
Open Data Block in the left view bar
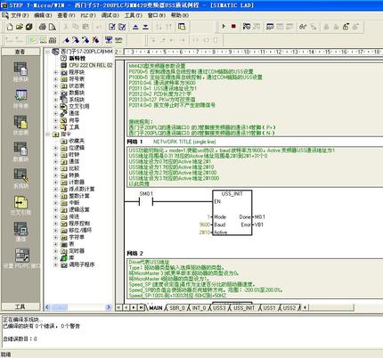(x=20, y=152)
